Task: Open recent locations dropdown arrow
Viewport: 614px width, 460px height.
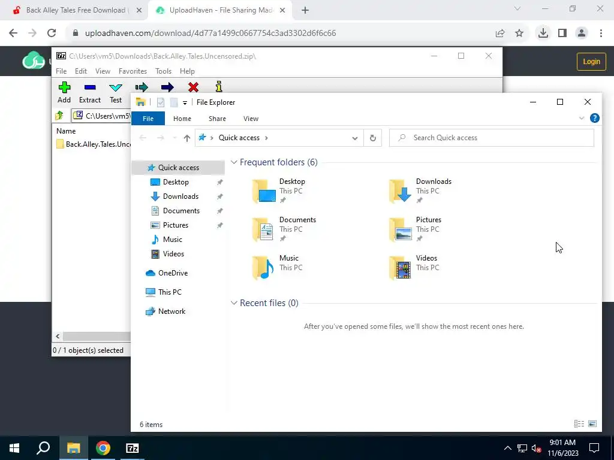Action: pos(174,138)
